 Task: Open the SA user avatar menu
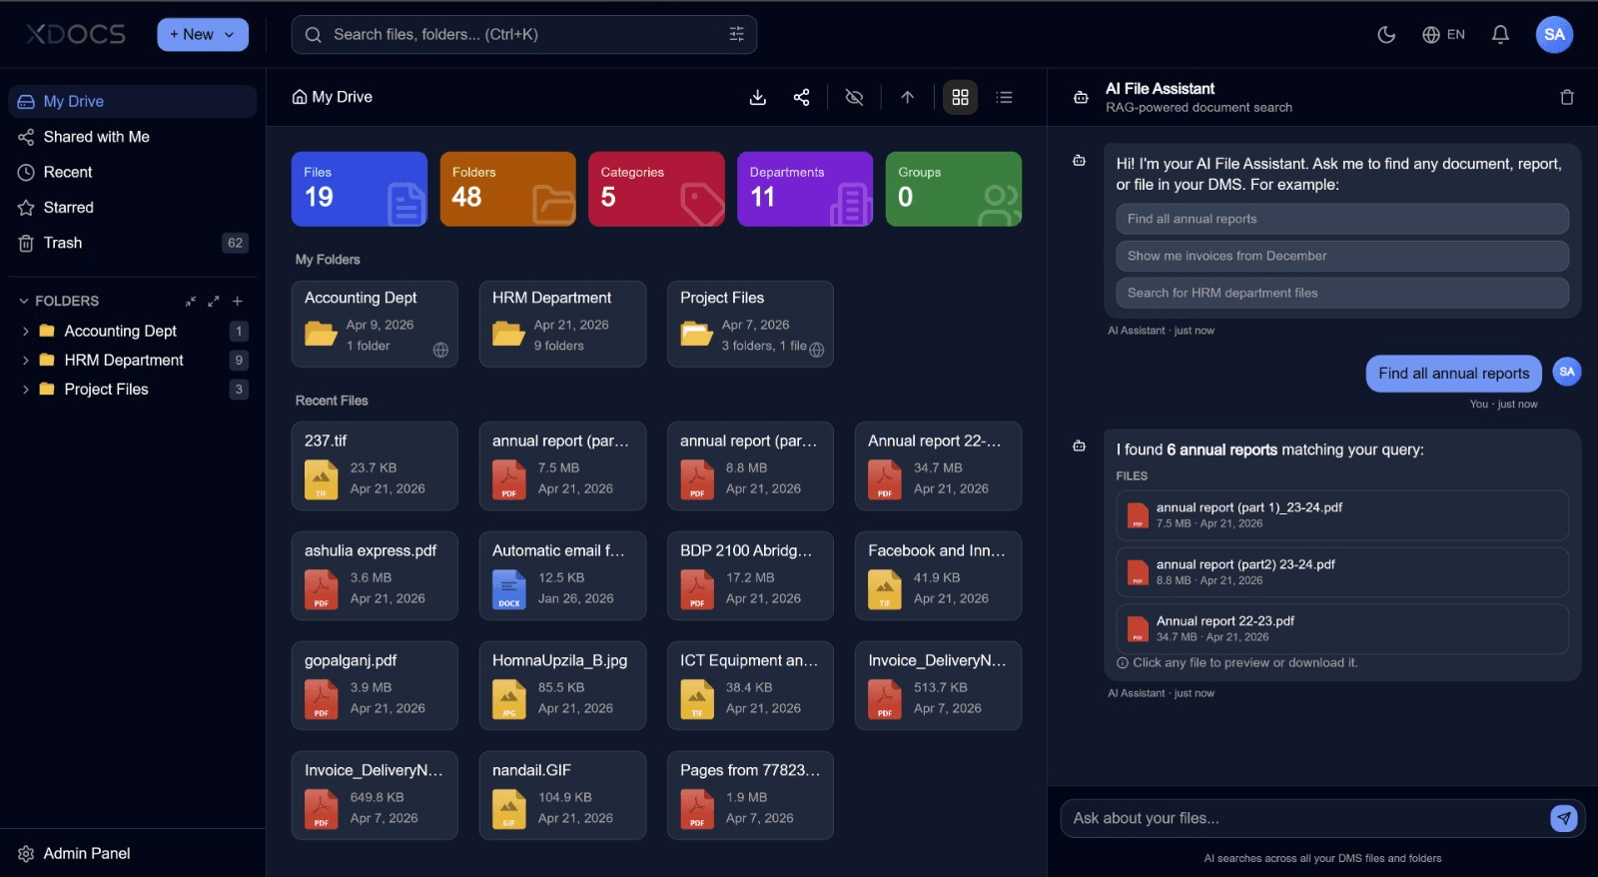click(x=1554, y=34)
